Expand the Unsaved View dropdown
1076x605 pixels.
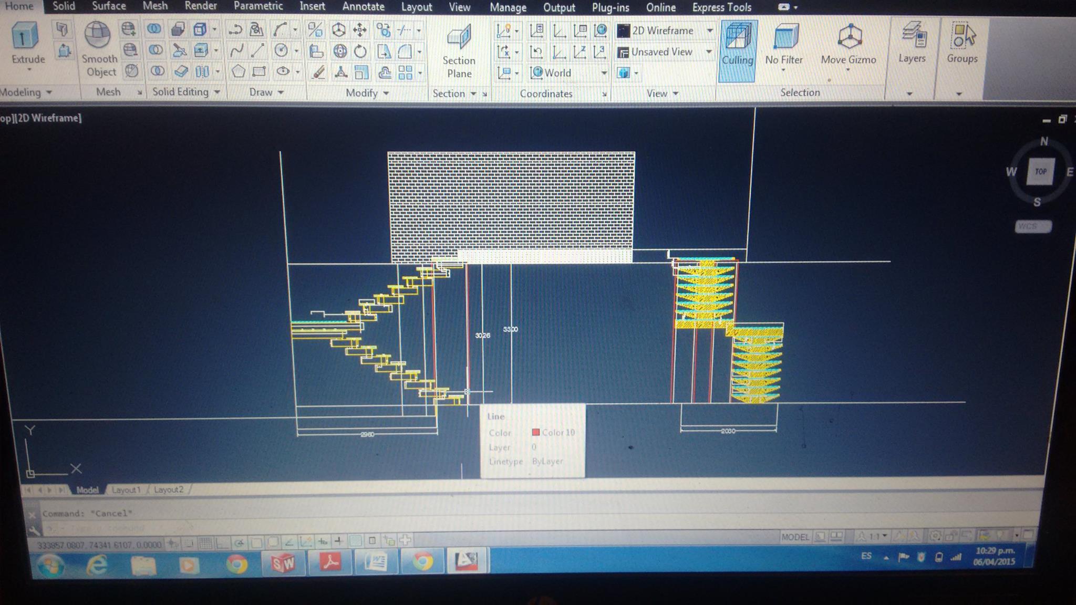[x=709, y=52]
